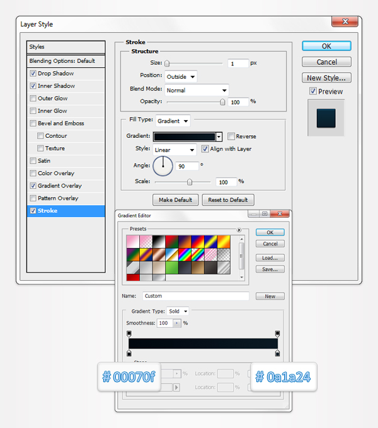Click the right color stop below gradient bar
Screen dimensions: 378x428
click(277, 354)
